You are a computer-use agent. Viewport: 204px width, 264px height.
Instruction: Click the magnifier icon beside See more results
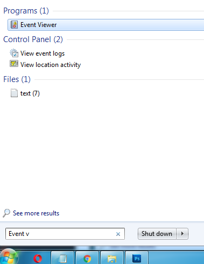pyautogui.click(x=6, y=213)
